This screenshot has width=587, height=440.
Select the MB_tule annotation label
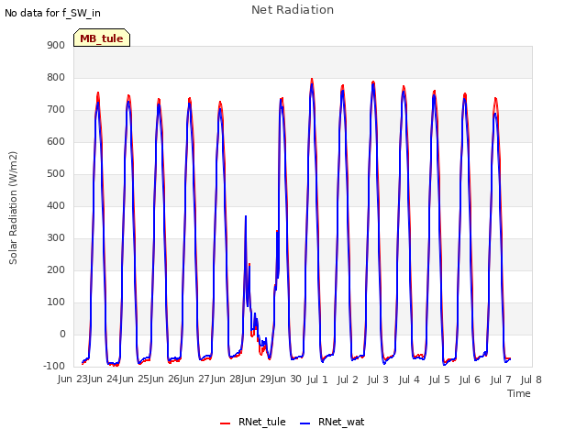coord(102,38)
